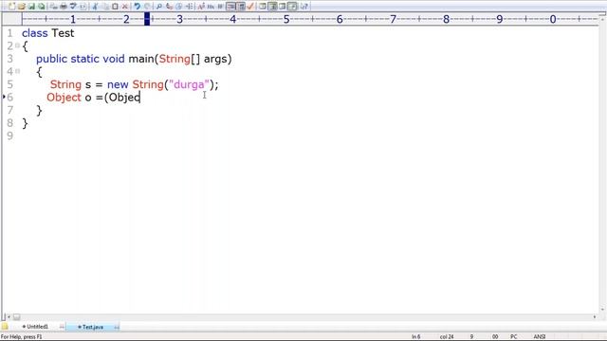Click "static" keyword on line 3
Image resolution: width=607 pixels, height=341 pixels.
[84, 59]
